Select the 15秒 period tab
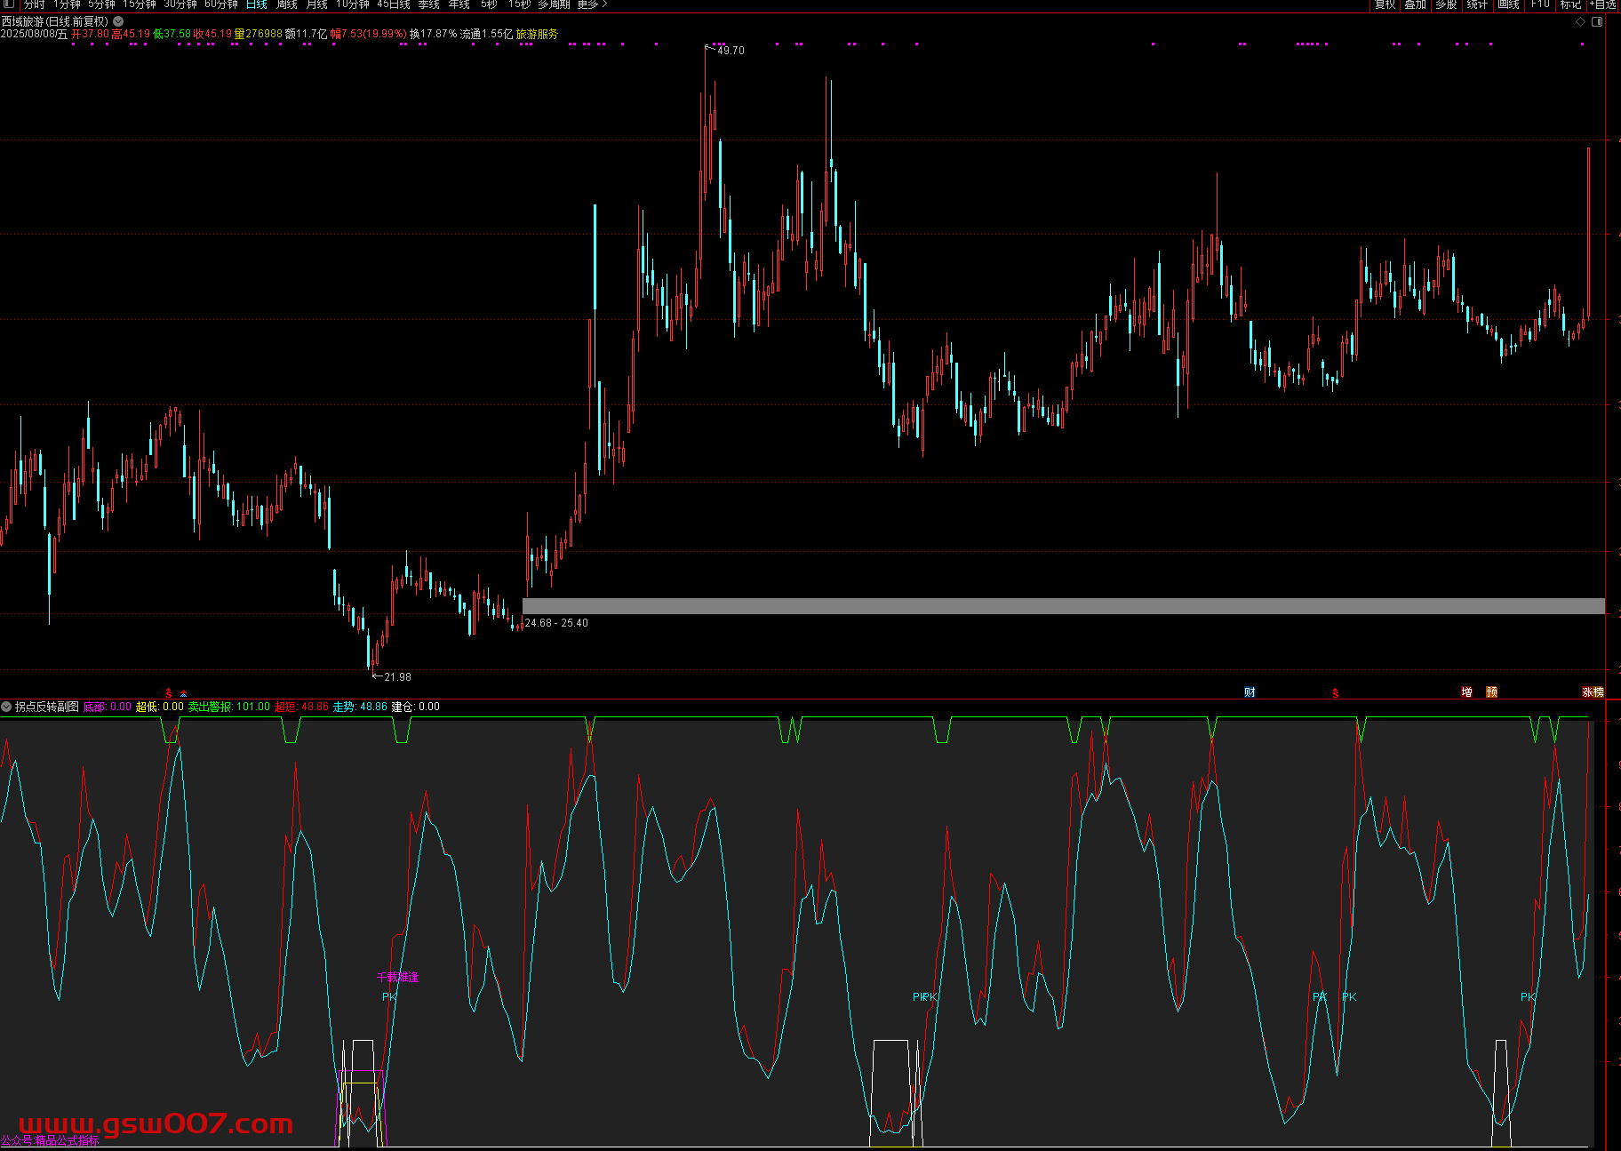Screen dimensions: 1621x1151 pyautogui.click(x=519, y=4)
